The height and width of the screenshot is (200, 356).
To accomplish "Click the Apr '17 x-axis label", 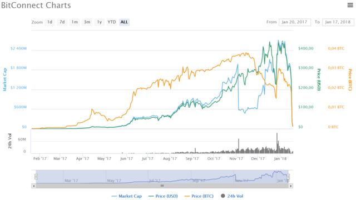I will (x=83, y=158).
